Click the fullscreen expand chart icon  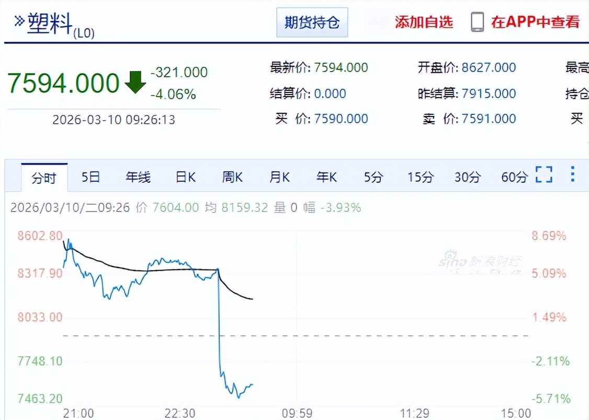coord(544,174)
